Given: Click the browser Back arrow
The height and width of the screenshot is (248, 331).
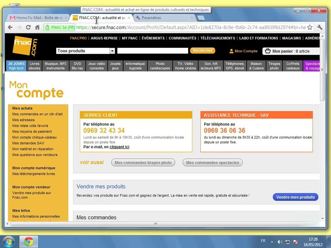Looking at the screenshot, I should (10, 27).
